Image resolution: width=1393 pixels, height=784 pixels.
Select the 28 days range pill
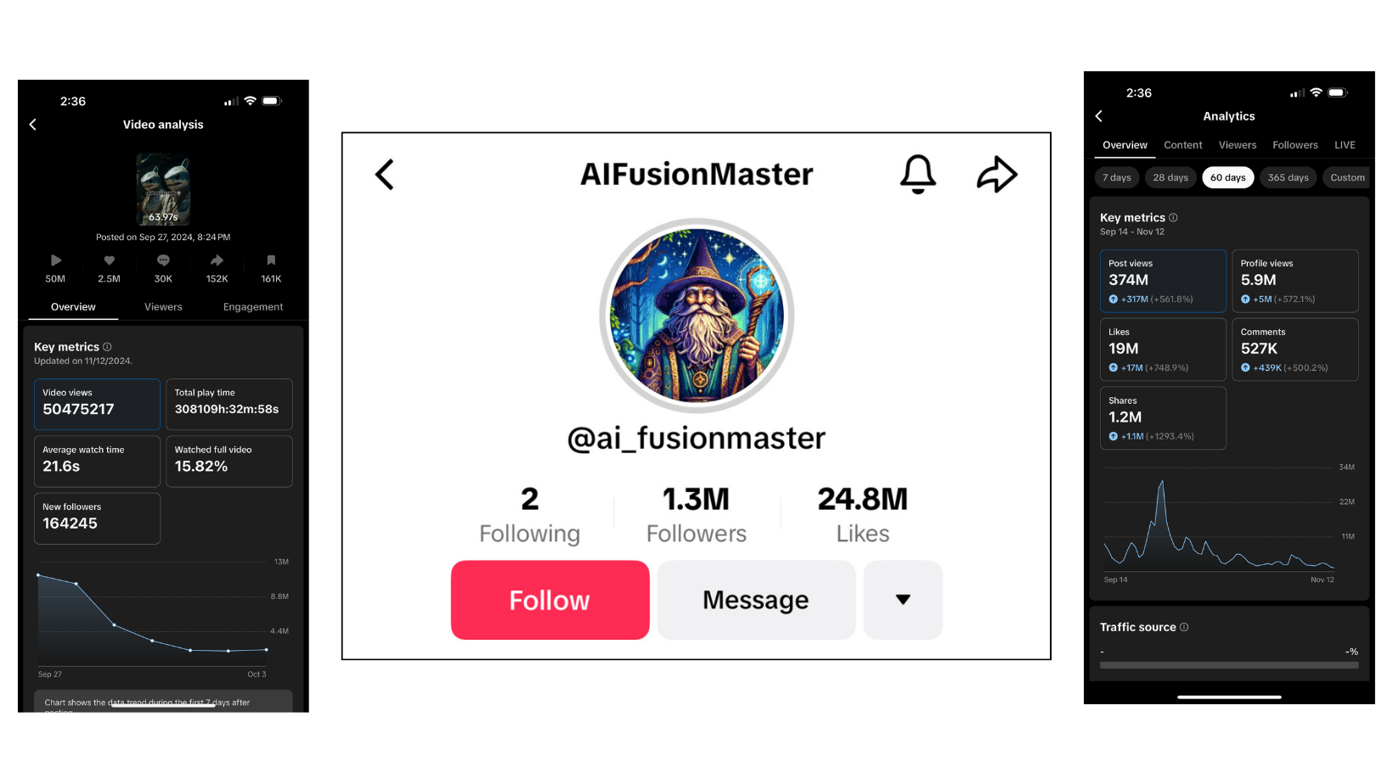coord(1170,177)
